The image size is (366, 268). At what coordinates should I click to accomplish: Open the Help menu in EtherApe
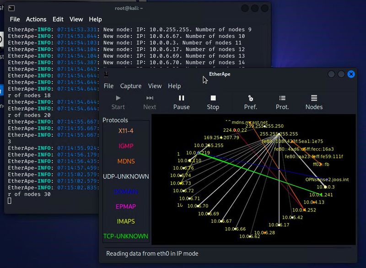175,86
